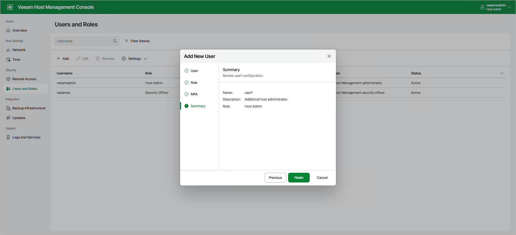Viewport: 516px width, 235px height.
Task: Click the User step checkmark icon
Action: click(187, 71)
